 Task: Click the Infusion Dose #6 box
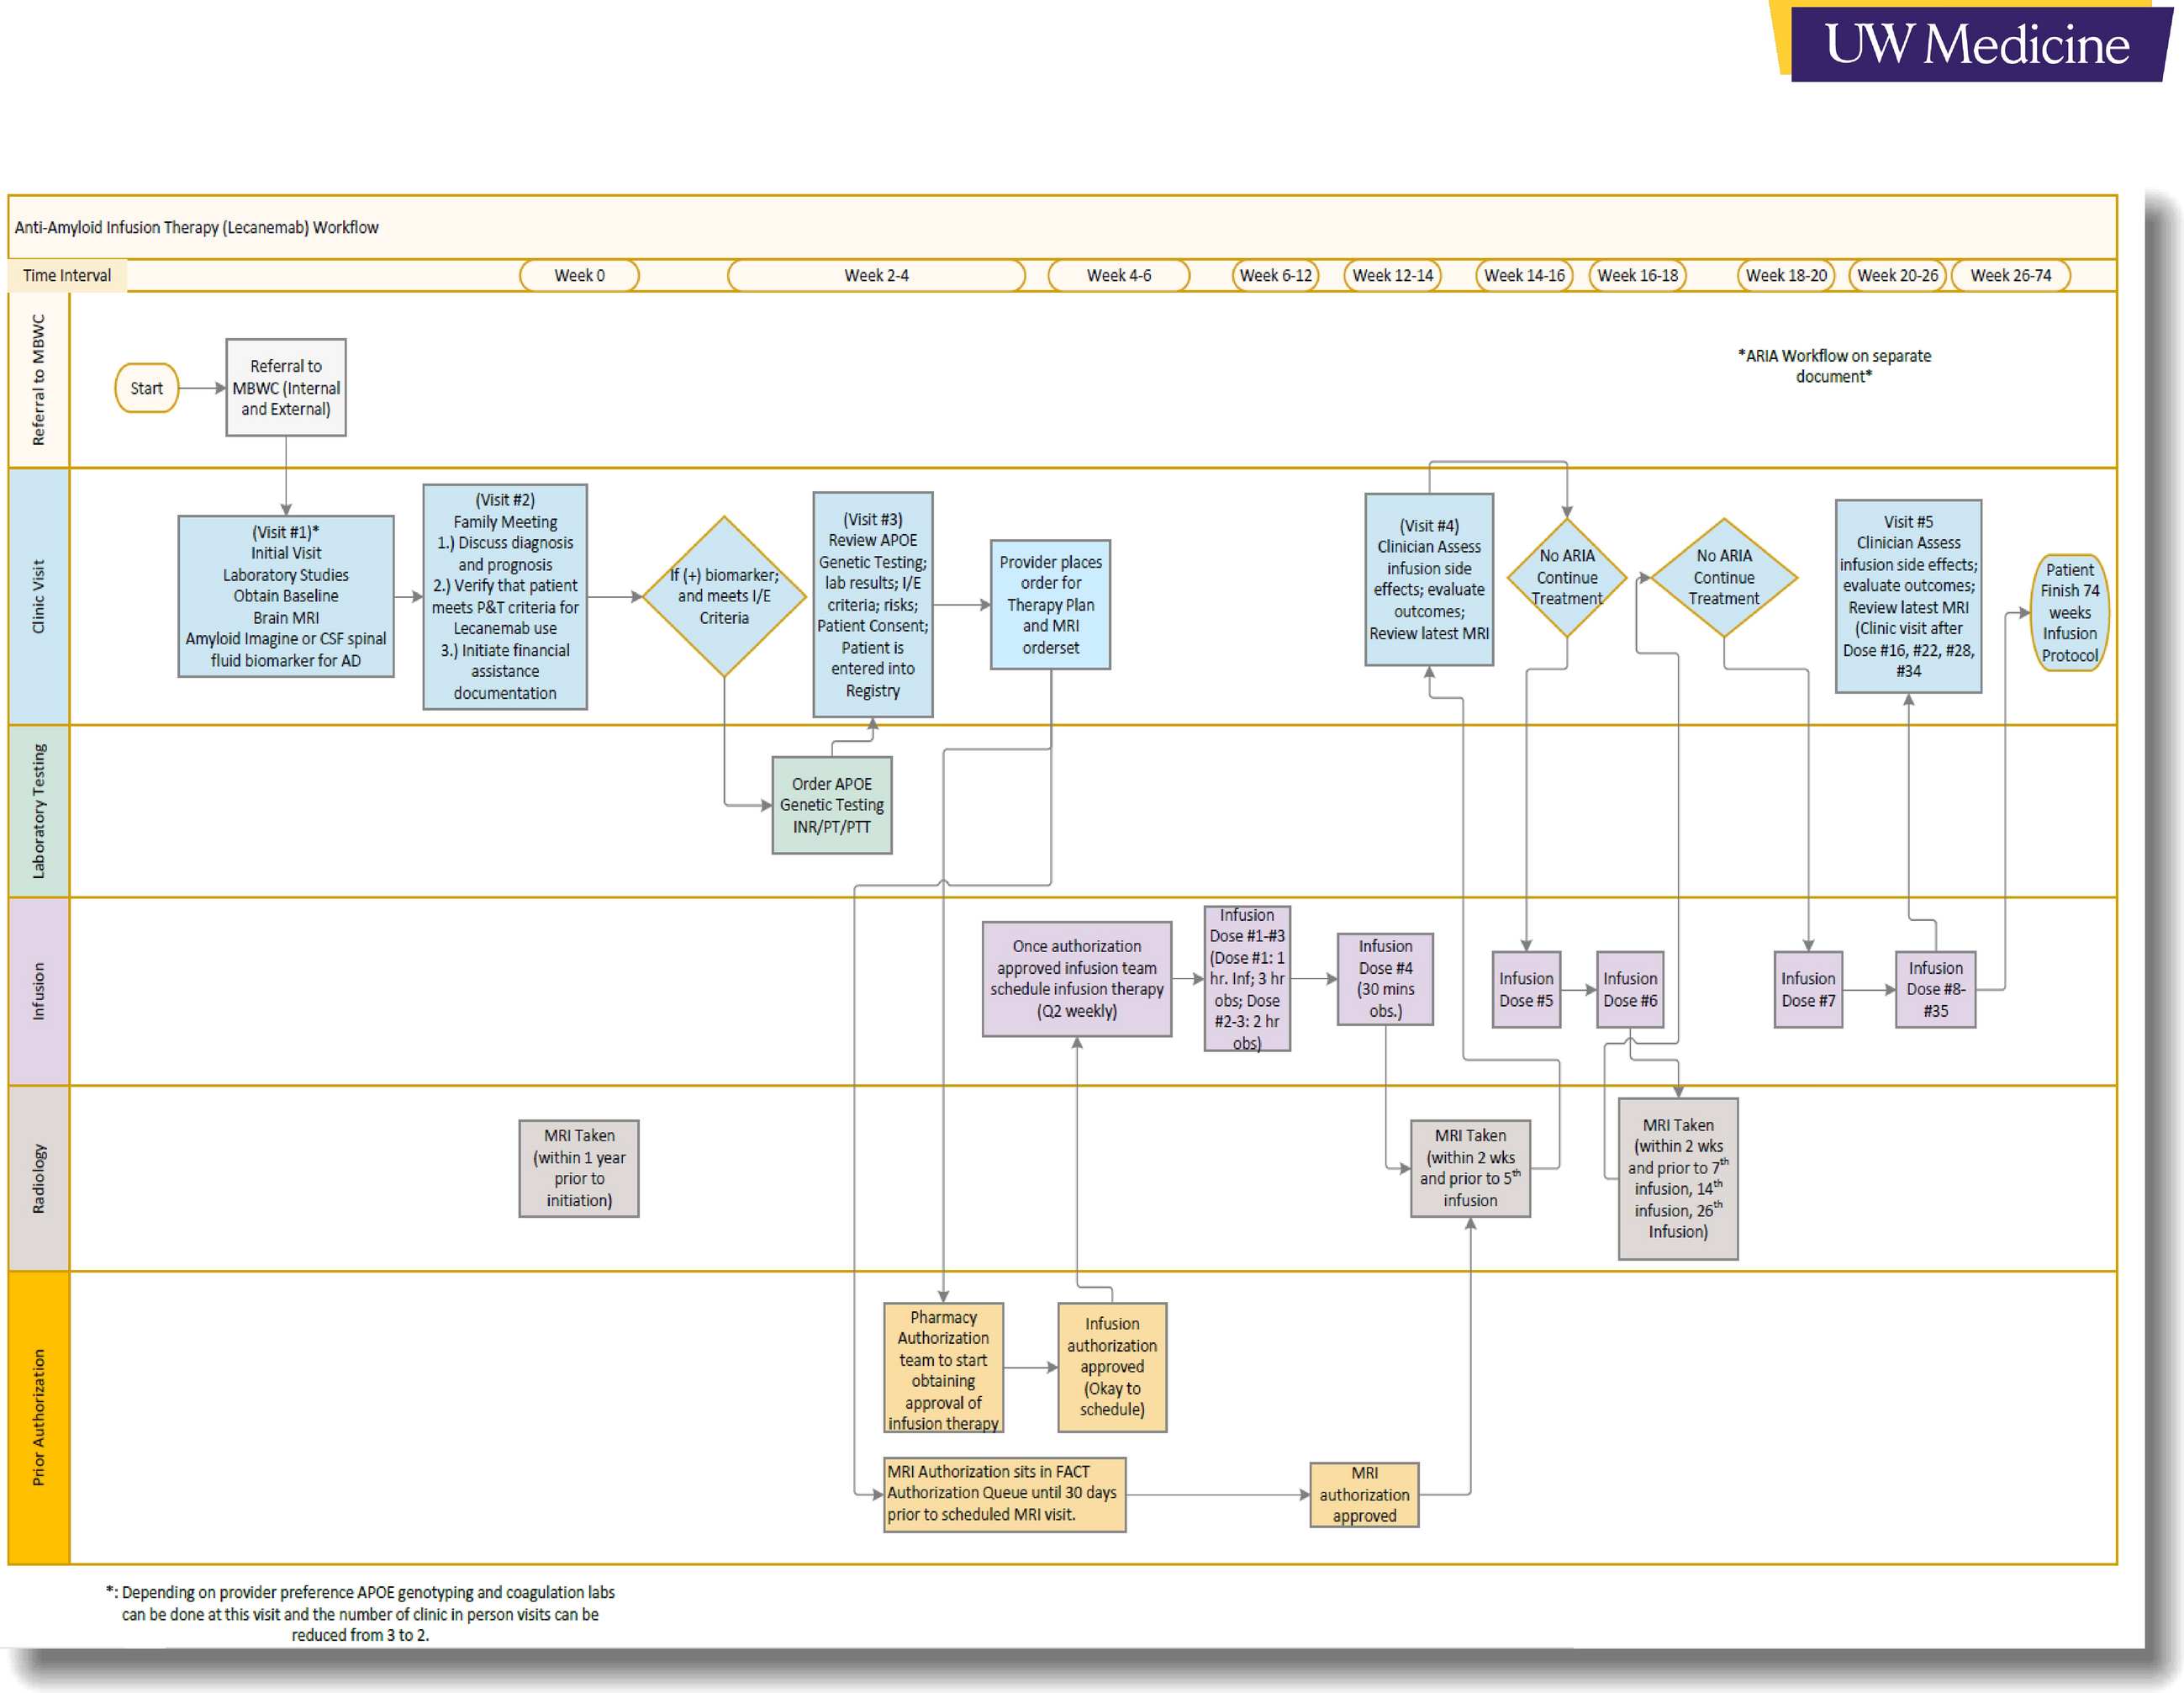(1630, 990)
